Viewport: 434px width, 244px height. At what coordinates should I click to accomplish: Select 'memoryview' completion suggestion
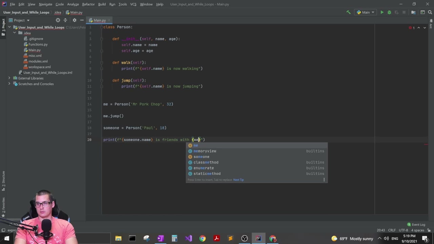[257, 151]
